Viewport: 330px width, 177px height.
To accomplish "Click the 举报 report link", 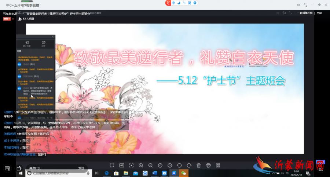I will click(319, 13).
